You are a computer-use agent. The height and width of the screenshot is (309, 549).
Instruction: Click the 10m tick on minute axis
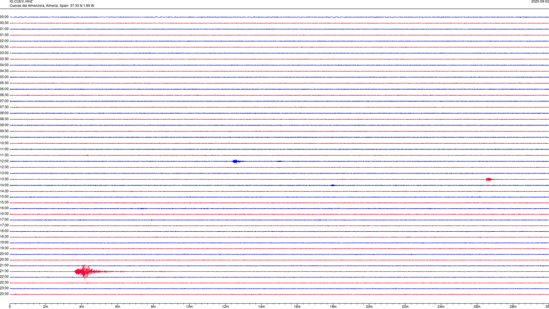pyautogui.click(x=189, y=307)
